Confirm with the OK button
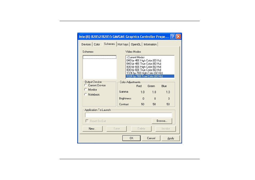The image size is (255, 180). point(132,138)
